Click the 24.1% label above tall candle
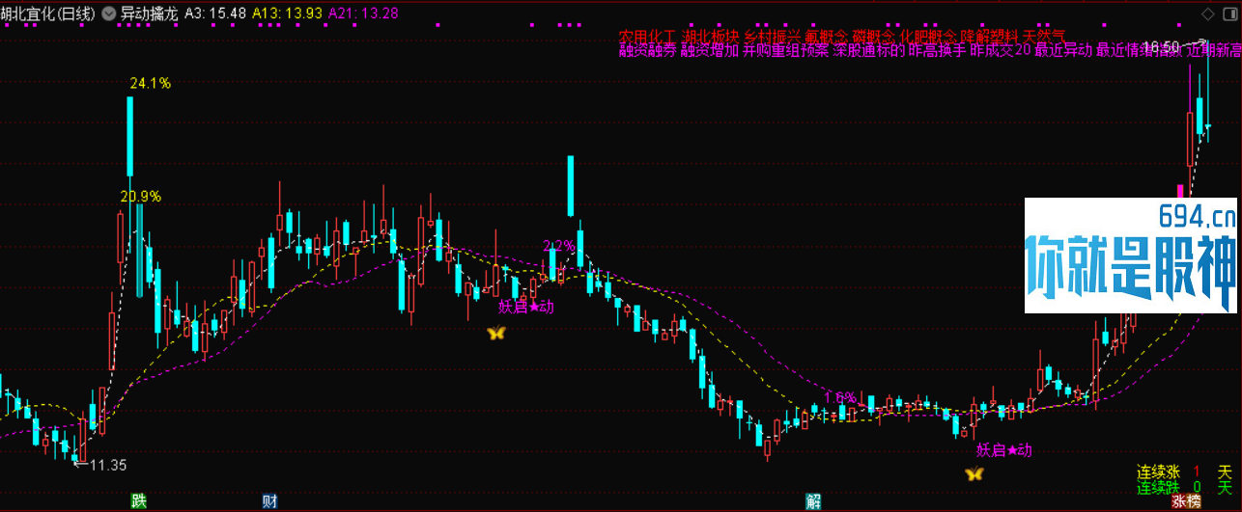This screenshot has height=512, width=1242. 150,84
